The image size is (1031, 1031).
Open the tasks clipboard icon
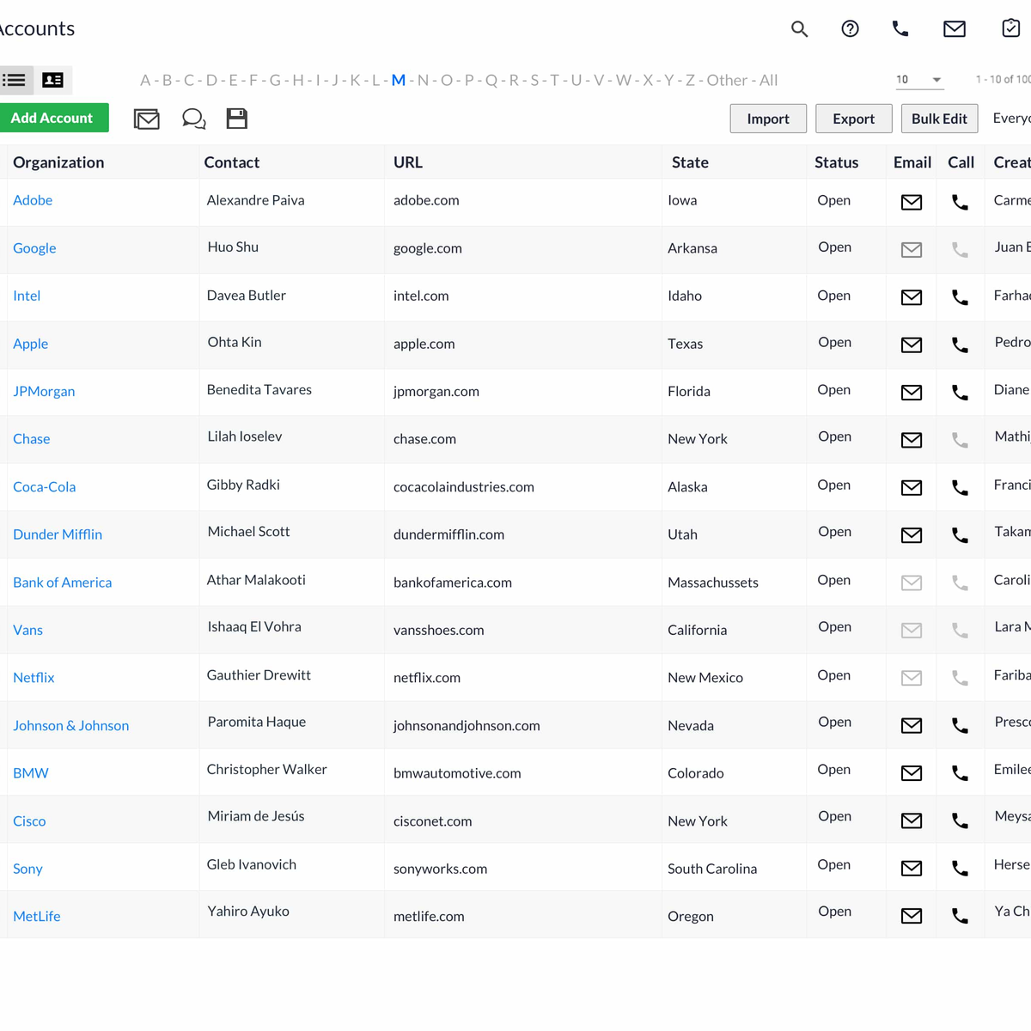(x=1011, y=28)
